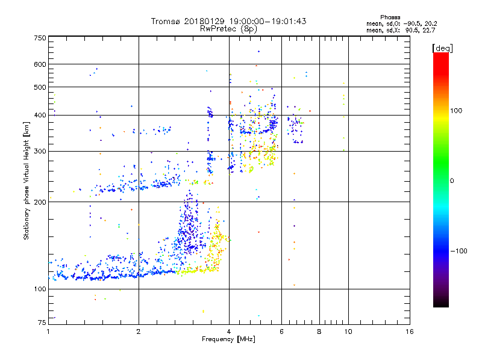Click the colorbar label '0'

pos(452,181)
